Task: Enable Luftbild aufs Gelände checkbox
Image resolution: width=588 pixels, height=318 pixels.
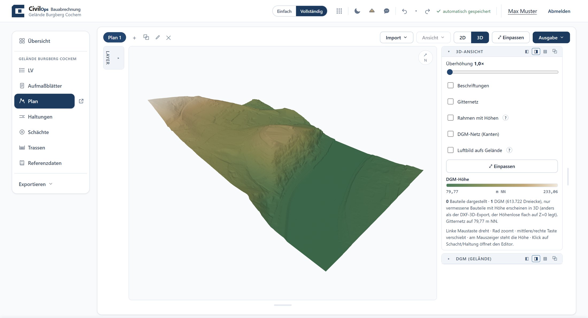Action: (x=451, y=150)
